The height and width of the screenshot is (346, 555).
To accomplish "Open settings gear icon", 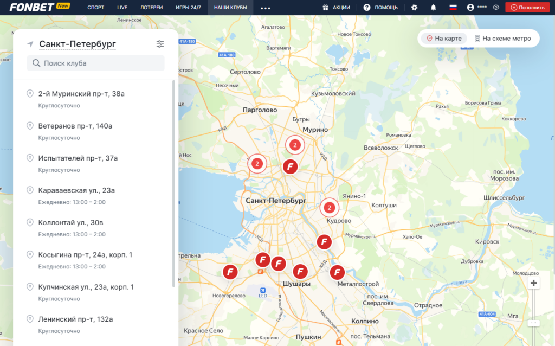I will click(414, 8).
